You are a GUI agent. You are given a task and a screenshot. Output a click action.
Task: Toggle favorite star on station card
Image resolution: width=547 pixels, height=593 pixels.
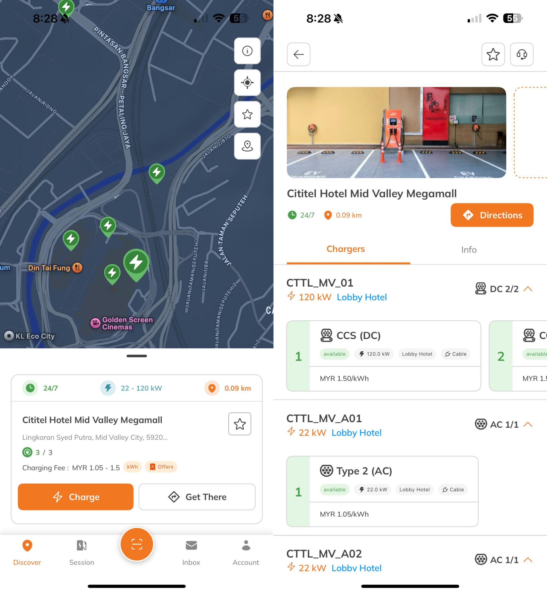click(240, 424)
